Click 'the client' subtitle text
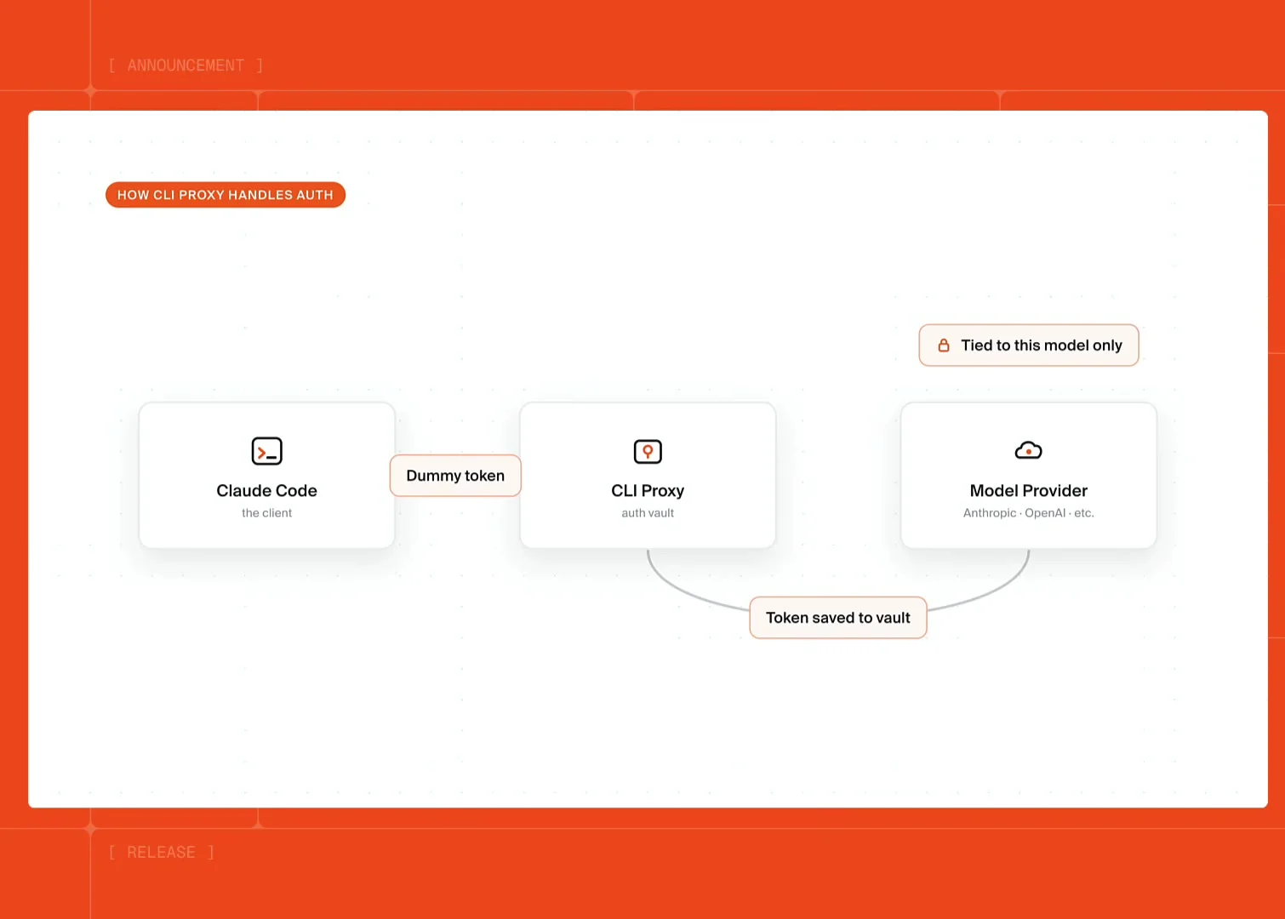 tap(266, 513)
